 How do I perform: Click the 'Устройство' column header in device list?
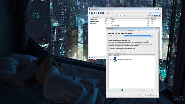(134, 55)
